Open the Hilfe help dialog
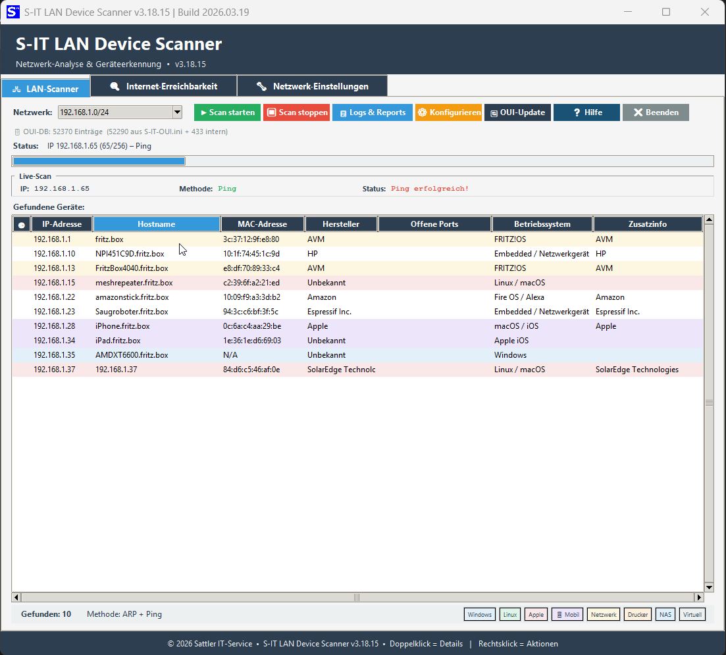The image size is (726, 655). [586, 112]
